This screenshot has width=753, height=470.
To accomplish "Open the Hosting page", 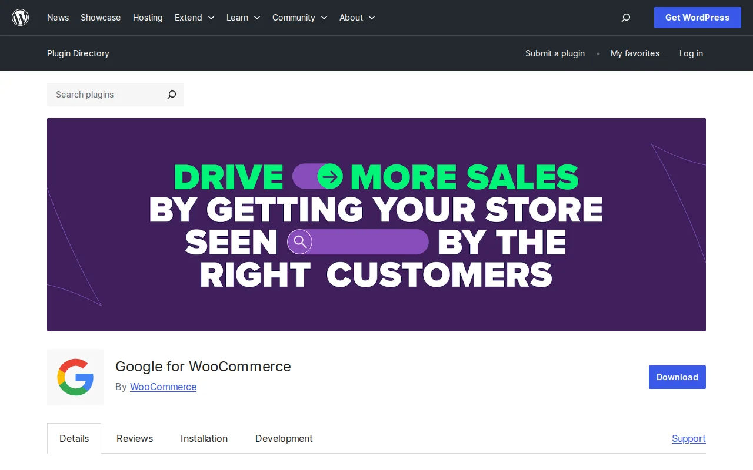I will coord(148,18).
